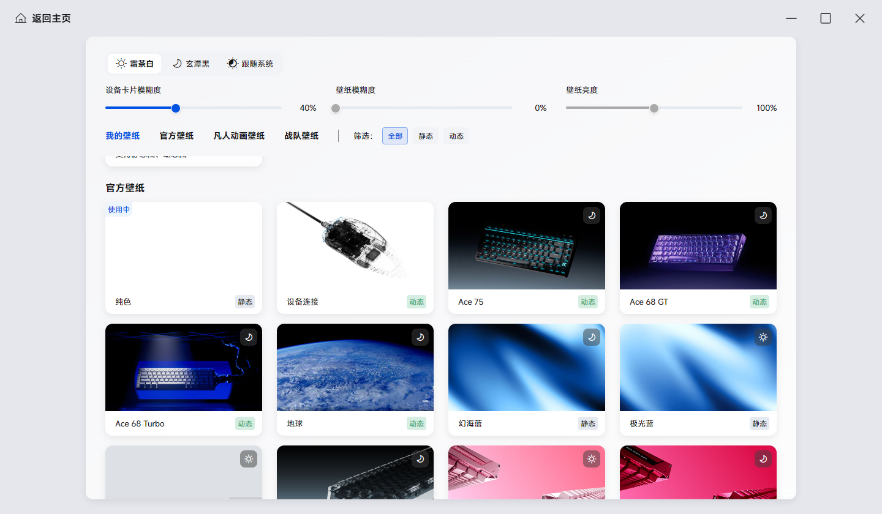Click sun icon on 极光蓝 wallpaper
The height and width of the screenshot is (514, 882).
[763, 337]
